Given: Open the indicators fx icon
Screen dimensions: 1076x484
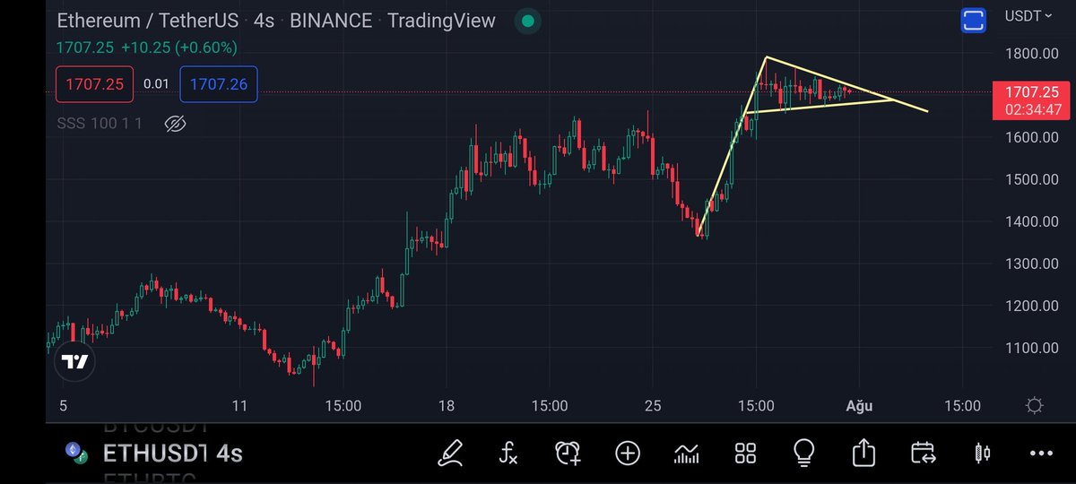Looking at the screenshot, I should click(x=508, y=453).
